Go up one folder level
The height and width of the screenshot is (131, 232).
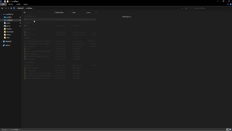pyautogui.click(x=11, y=8)
